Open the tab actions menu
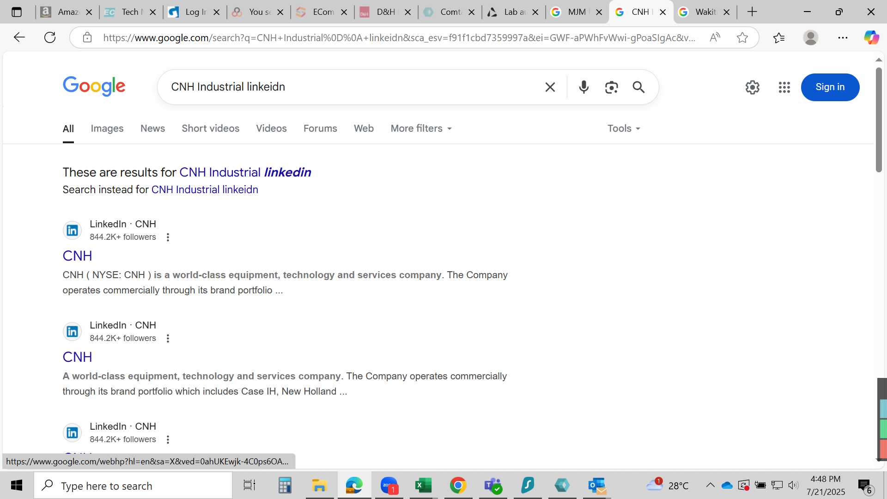This screenshot has width=887, height=499. pyautogui.click(x=17, y=12)
